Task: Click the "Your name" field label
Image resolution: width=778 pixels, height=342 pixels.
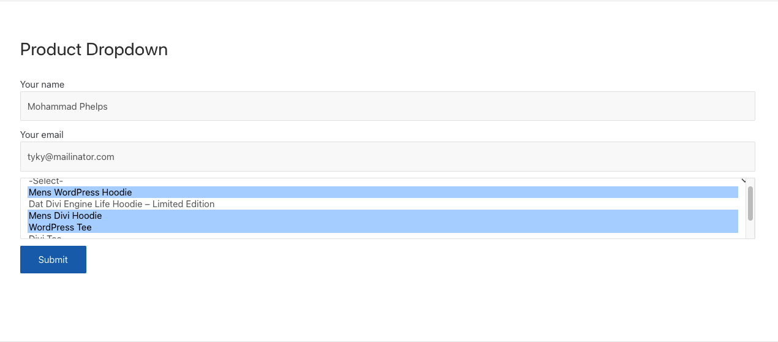Action: click(42, 85)
